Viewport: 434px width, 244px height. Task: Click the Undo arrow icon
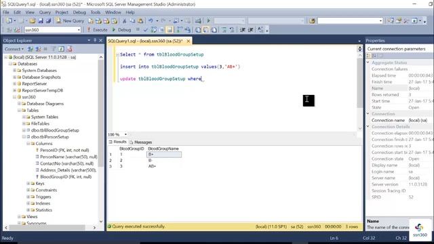tap(151, 21)
